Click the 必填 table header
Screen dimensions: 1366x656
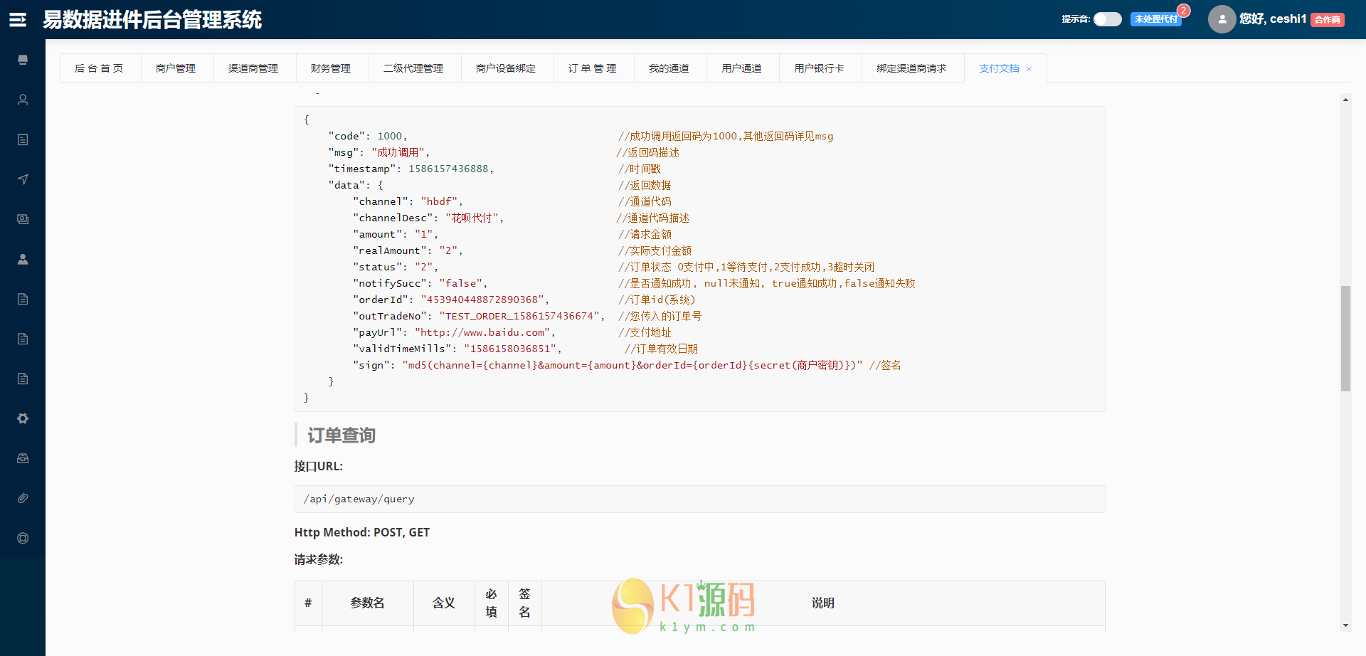click(x=492, y=603)
